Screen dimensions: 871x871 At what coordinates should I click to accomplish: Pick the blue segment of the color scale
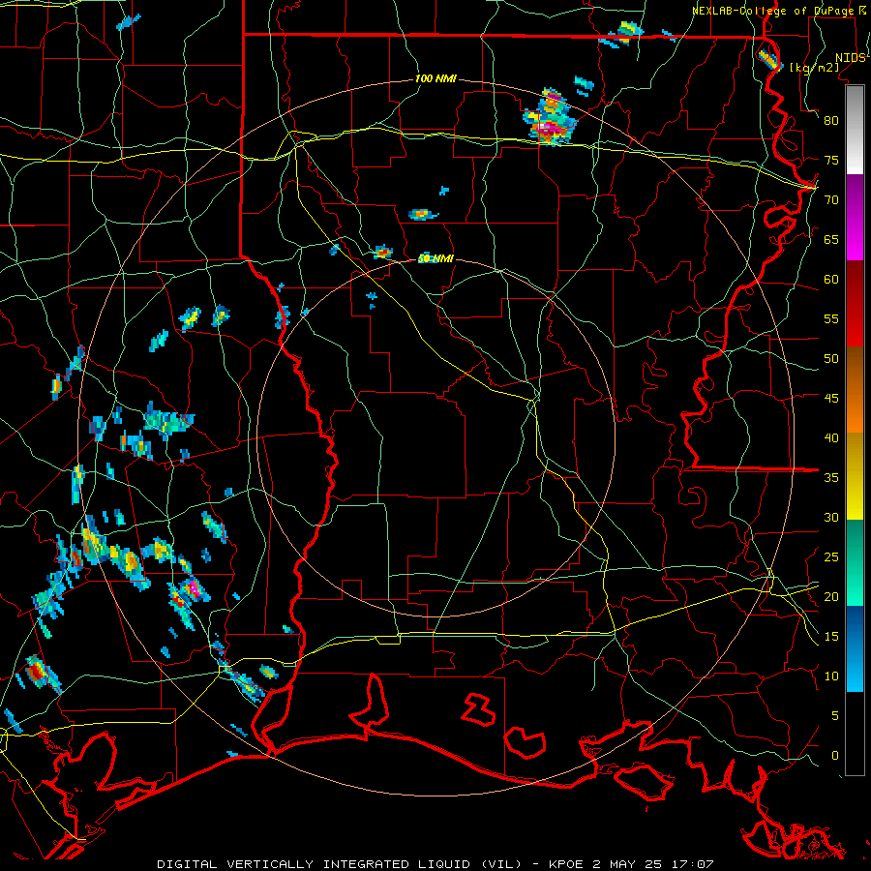coord(856,648)
